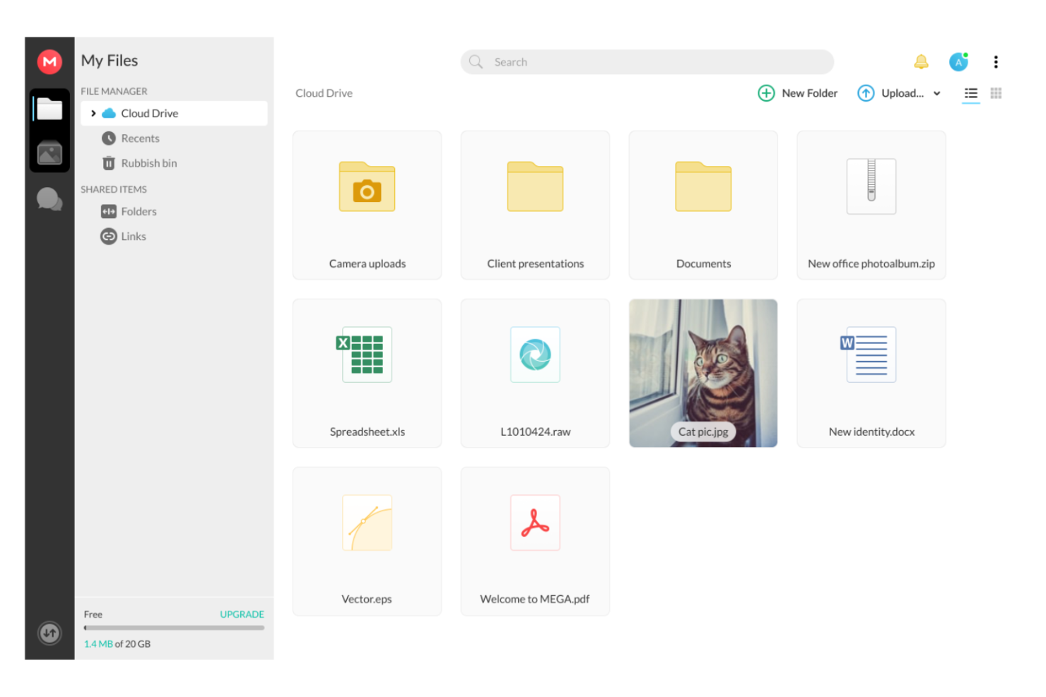Switch to list view layout
The height and width of the screenshot is (697, 1046).
pos(970,93)
